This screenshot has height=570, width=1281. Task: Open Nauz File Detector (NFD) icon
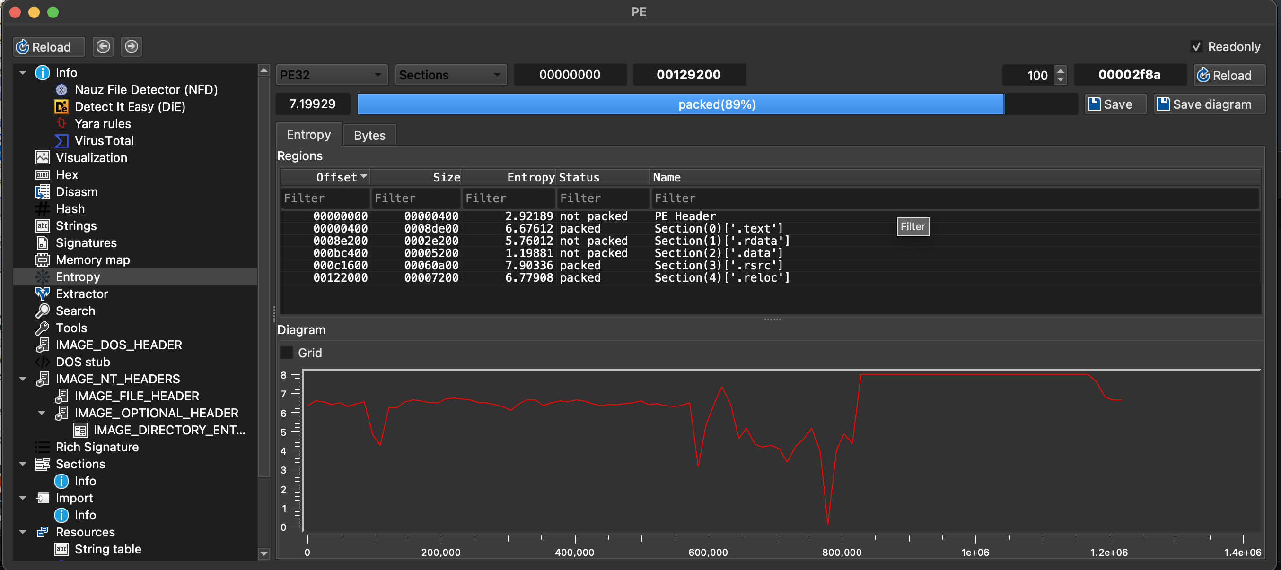[61, 90]
